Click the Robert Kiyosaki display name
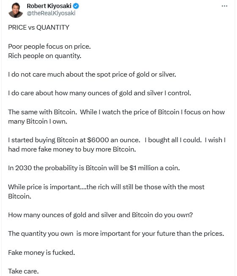 pos(49,6)
